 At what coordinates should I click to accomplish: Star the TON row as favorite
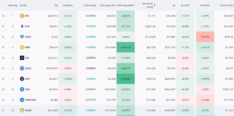(3, 89)
